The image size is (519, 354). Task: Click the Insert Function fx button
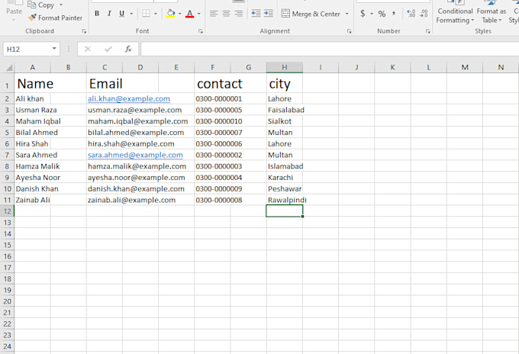[128, 50]
